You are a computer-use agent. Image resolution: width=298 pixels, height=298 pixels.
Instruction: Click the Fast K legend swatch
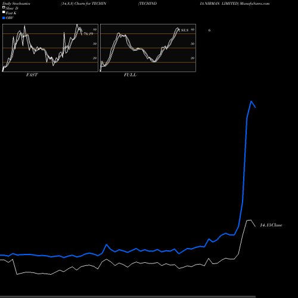4,13
